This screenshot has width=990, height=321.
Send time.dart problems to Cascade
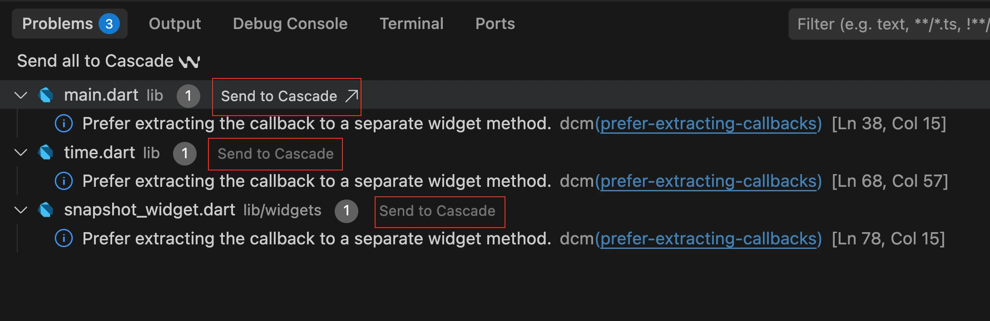[x=275, y=154]
